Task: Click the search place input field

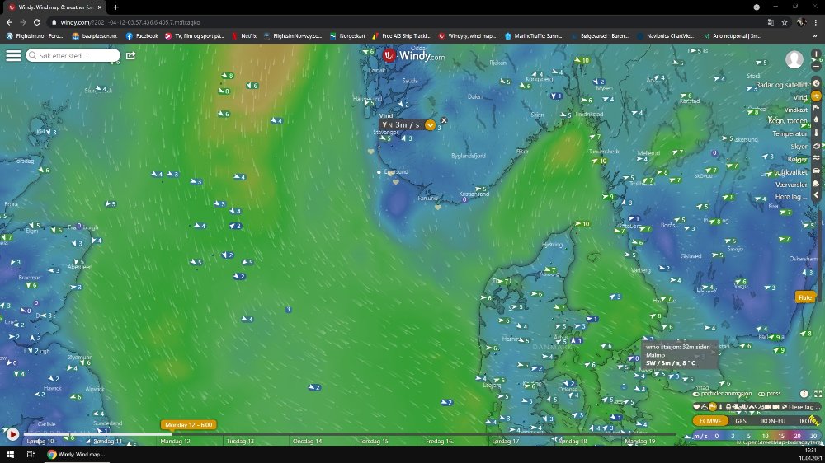Action: click(x=73, y=55)
